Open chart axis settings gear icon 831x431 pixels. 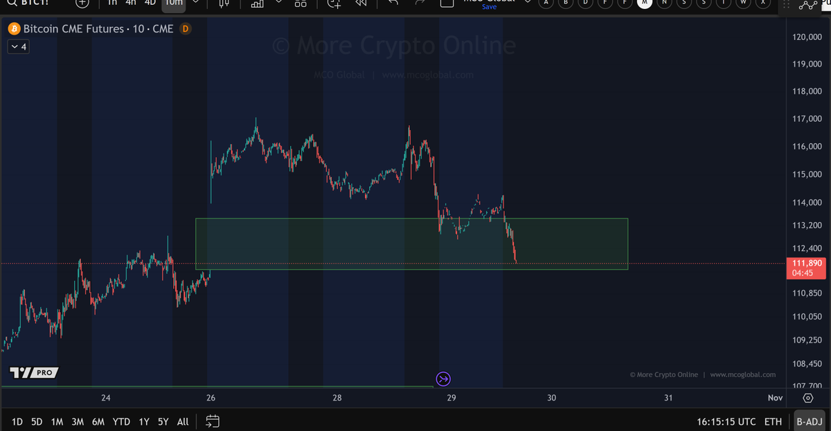807,398
